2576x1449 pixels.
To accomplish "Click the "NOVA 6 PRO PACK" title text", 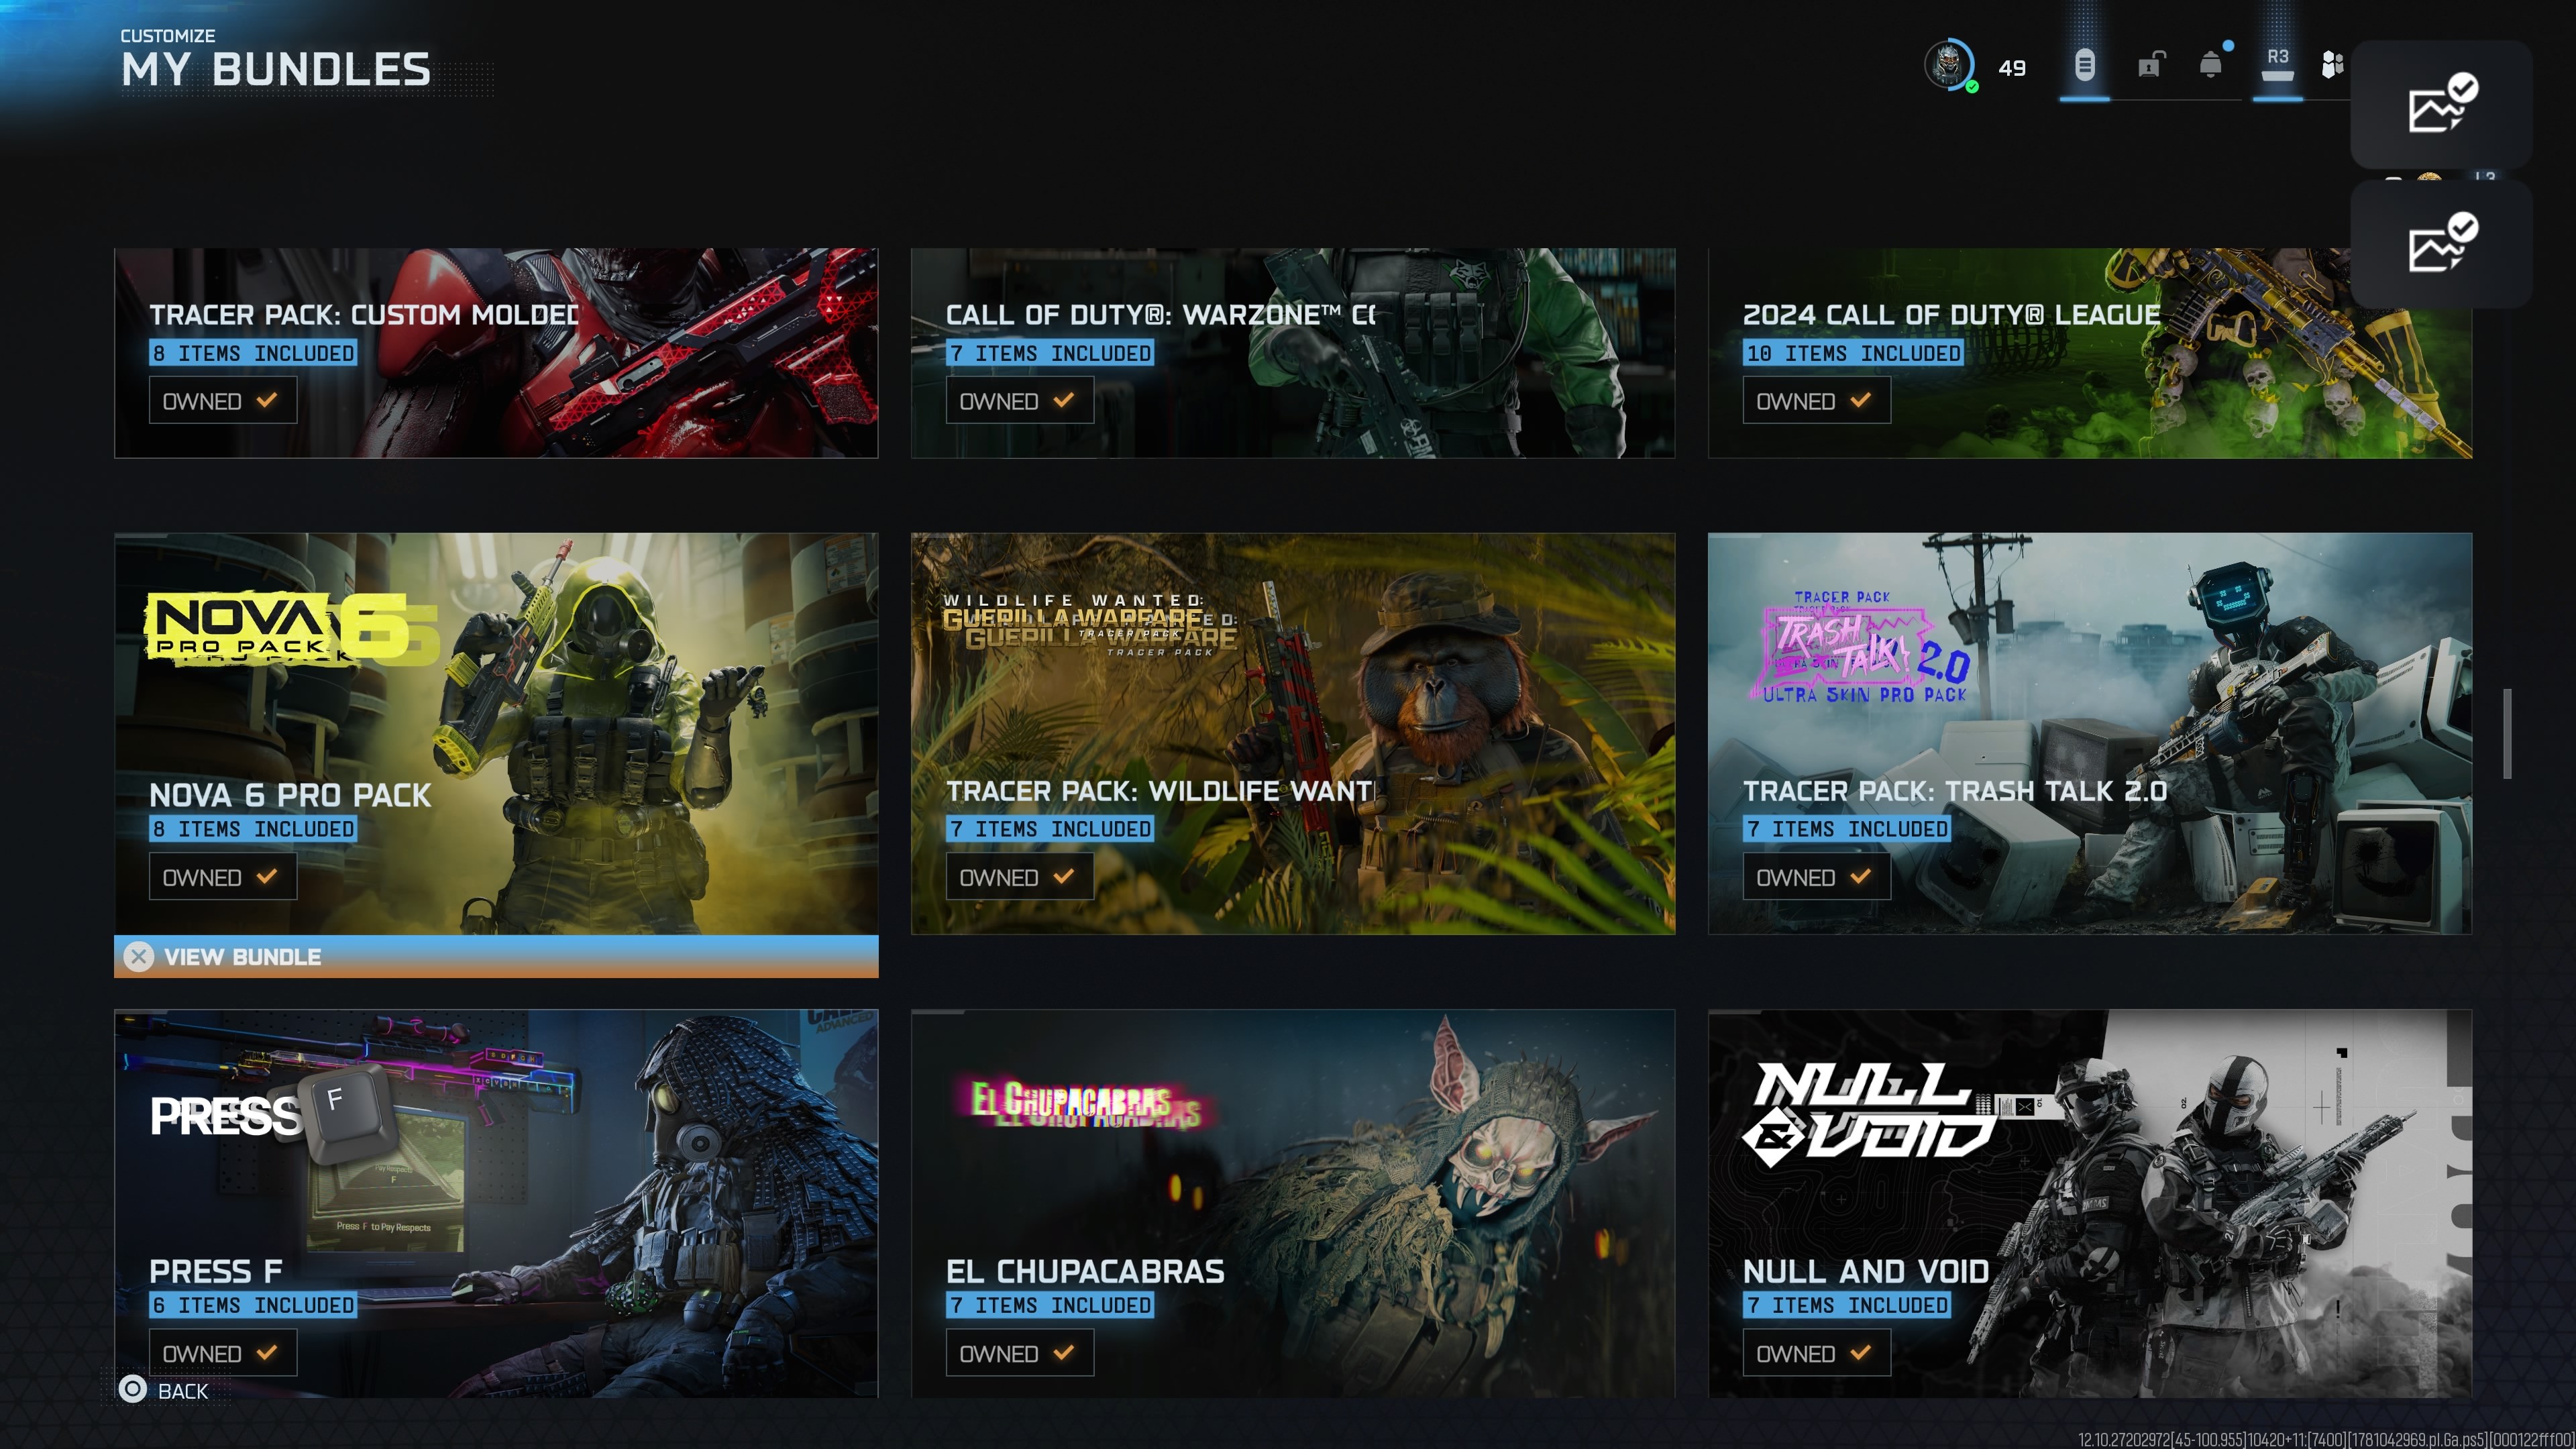I will click(x=290, y=795).
